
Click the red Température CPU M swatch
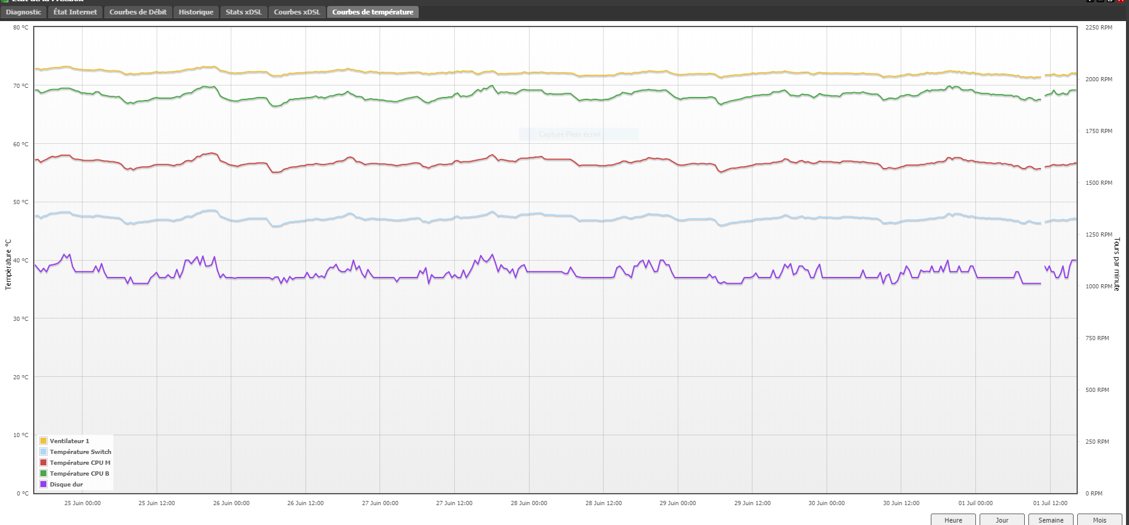tap(43, 462)
